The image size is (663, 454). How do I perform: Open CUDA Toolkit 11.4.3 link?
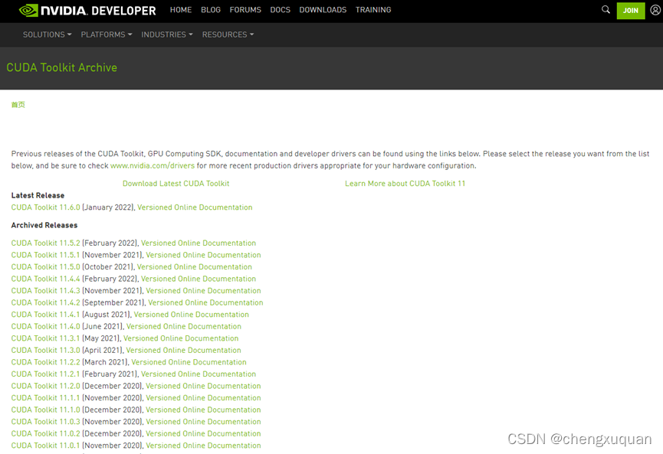45,291
